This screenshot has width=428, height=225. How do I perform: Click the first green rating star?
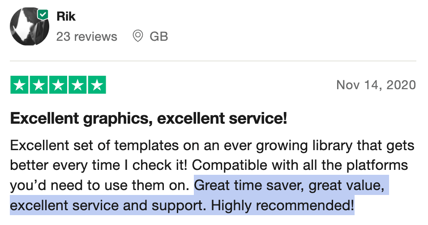pyautogui.click(x=19, y=85)
